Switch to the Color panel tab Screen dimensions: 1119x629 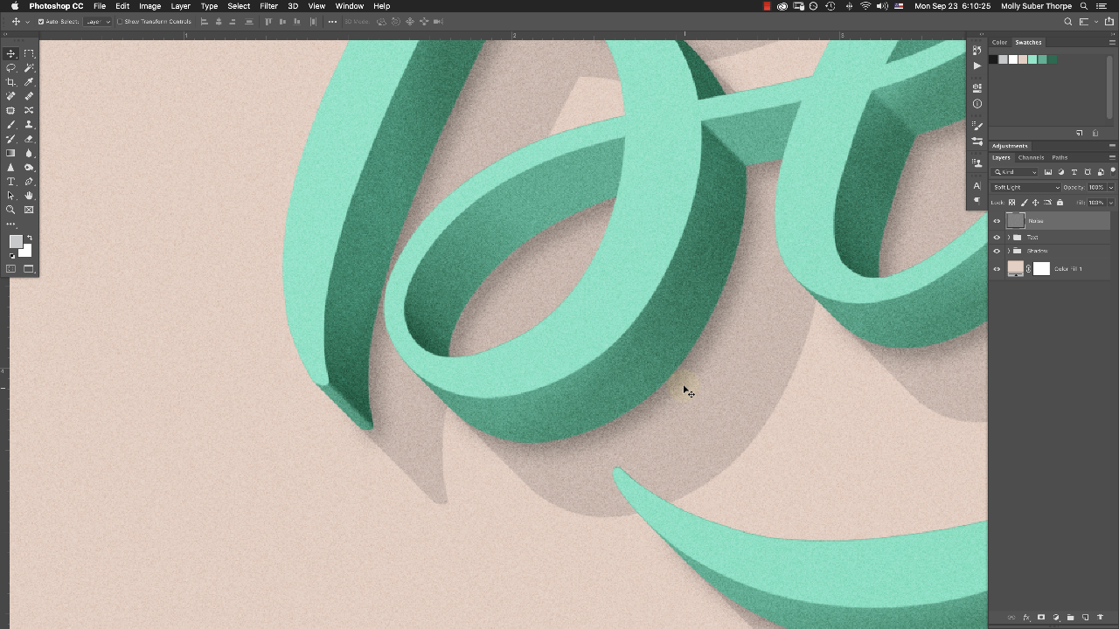[999, 42]
